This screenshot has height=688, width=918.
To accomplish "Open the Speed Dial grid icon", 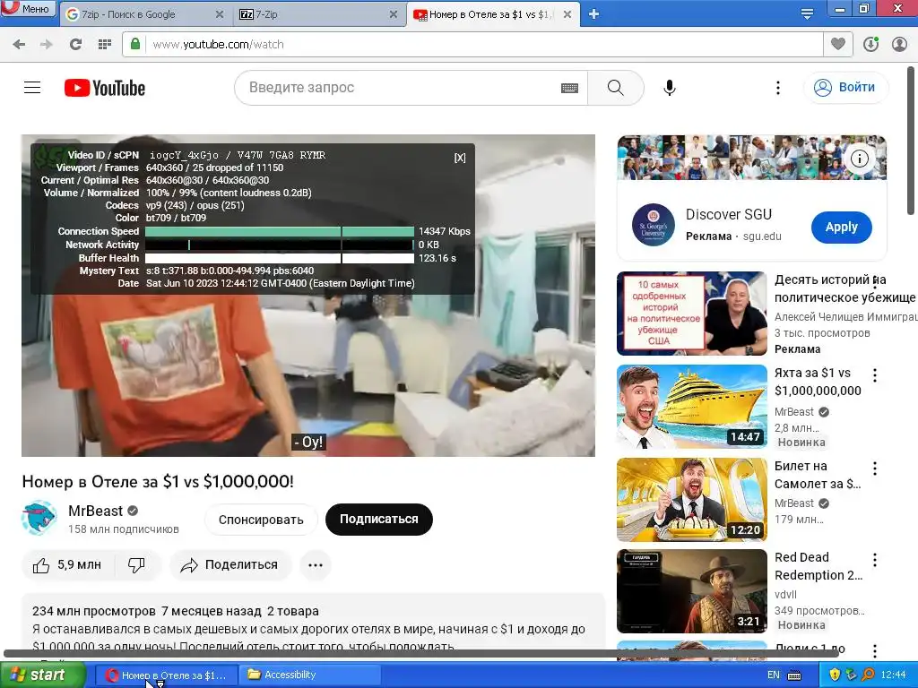I will (105, 44).
